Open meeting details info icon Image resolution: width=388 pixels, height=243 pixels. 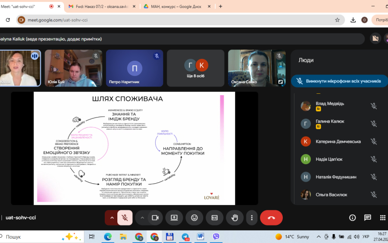(x=353, y=218)
